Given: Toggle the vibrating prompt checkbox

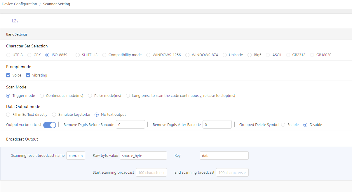Looking at the screenshot, I should click(x=28, y=75).
